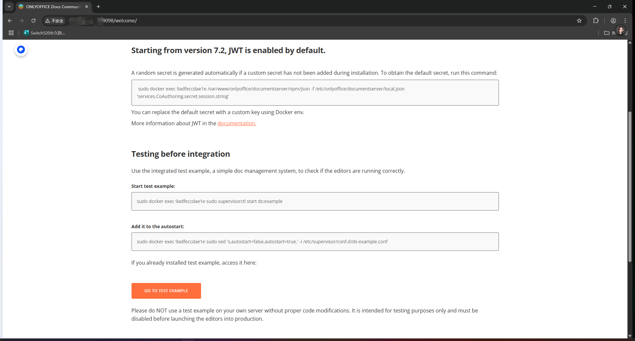Click the 'Start test example:' label
635x341 pixels.
153,186
